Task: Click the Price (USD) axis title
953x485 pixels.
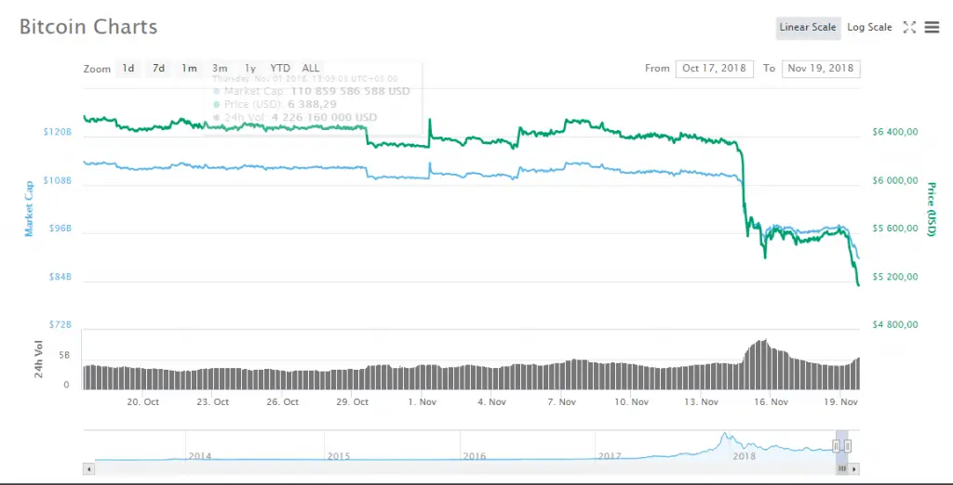Action: (931, 209)
